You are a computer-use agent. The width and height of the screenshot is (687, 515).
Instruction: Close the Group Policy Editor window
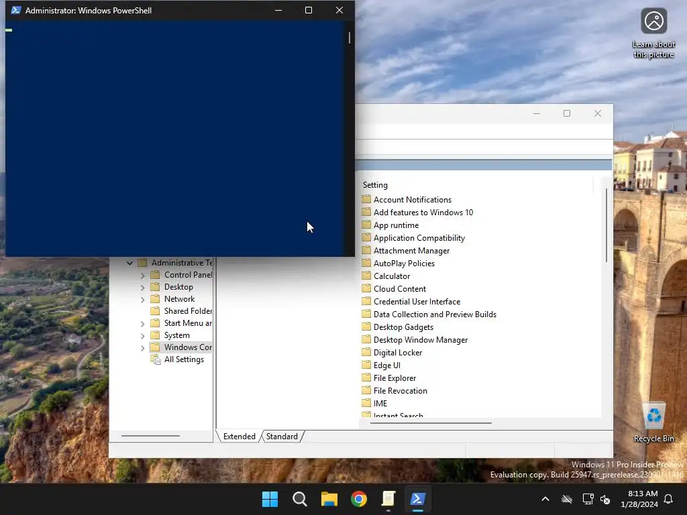click(x=598, y=113)
